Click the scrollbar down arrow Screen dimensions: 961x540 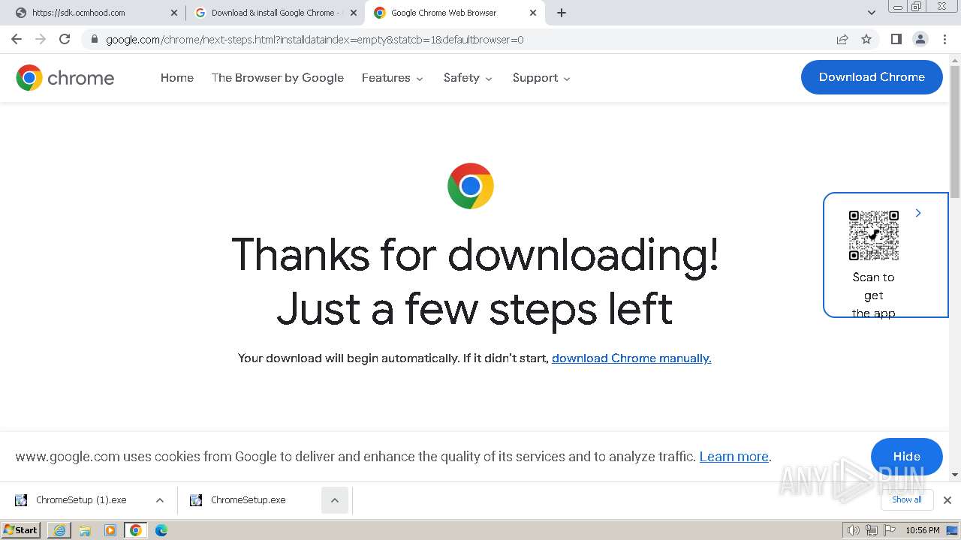(x=955, y=474)
